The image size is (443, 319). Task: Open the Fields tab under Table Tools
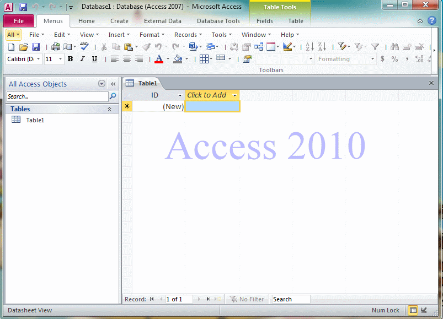(265, 21)
